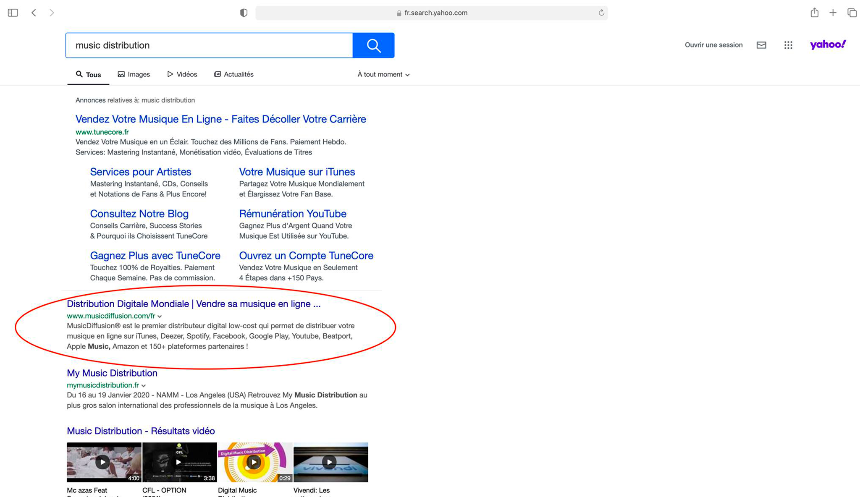The width and height of the screenshot is (860, 497).
Task: Open the Safari privacy shield icon
Action: 244,13
